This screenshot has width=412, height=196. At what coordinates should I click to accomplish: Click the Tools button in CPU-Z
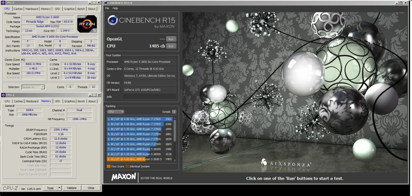click(51, 188)
